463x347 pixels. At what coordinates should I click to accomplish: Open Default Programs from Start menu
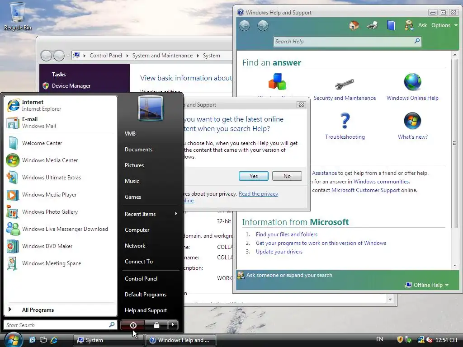click(146, 295)
